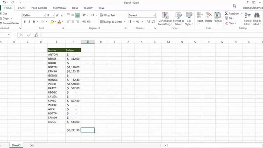Viewport: 263px width, 148px height.
Task: Click the Redo arrow icon
Action: [x=13, y=2]
